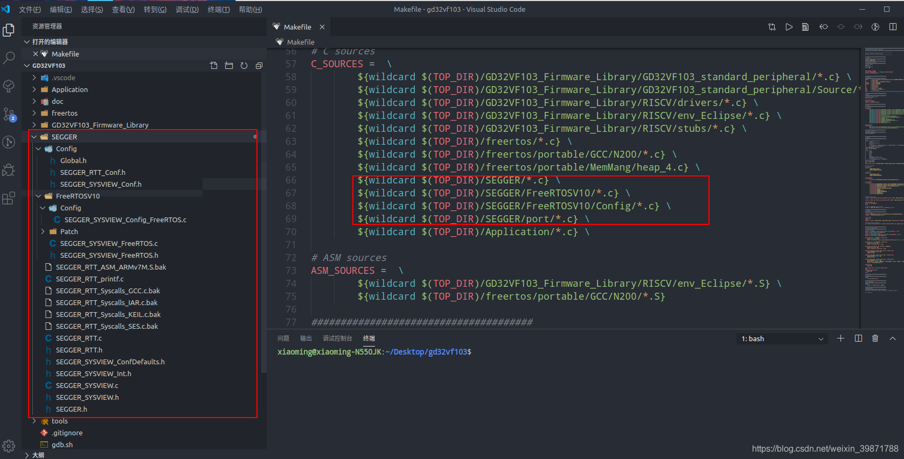Image resolution: width=904 pixels, height=459 pixels.
Task: Refresh the explorer file tree
Action: (x=244, y=66)
